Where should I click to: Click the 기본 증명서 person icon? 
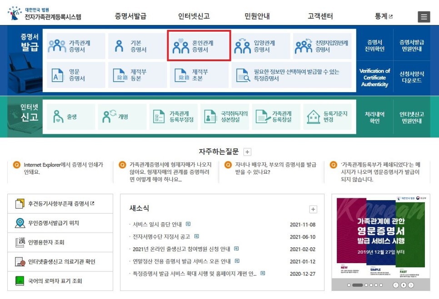click(x=119, y=46)
